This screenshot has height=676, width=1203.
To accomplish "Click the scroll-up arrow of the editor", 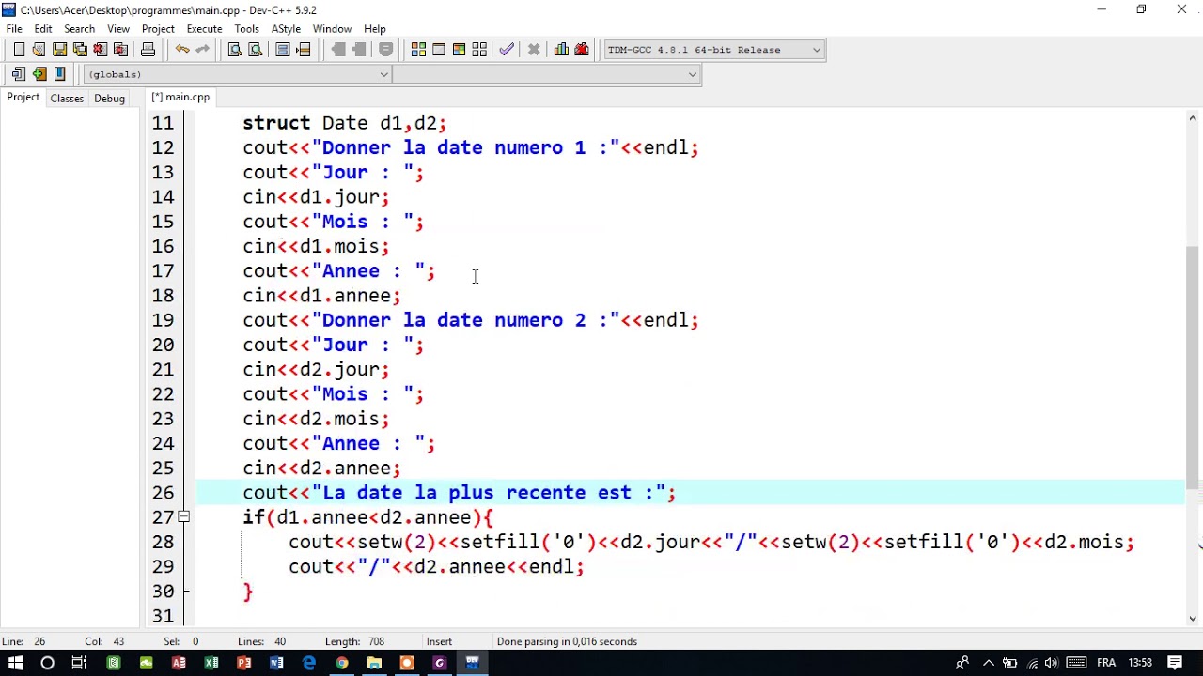I will point(1193,117).
